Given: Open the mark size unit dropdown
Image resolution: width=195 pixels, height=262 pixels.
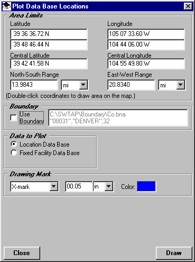Looking at the screenshot, I should [x=109, y=186].
